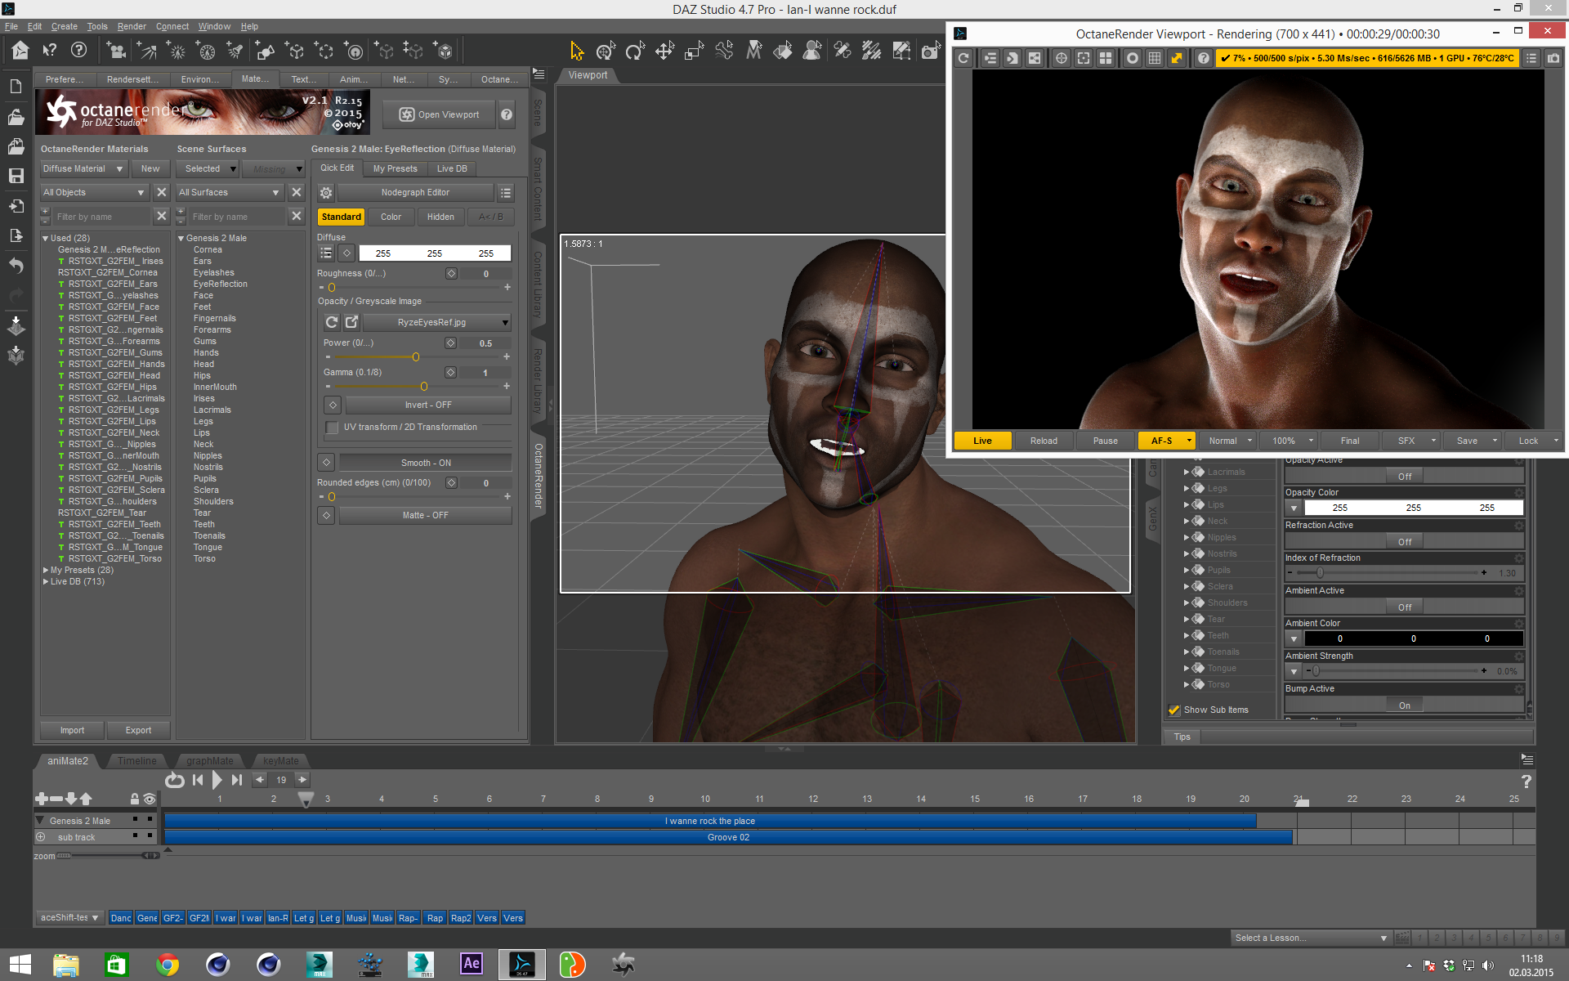Viewport: 1569px width, 981px height.
Task: Uncheck Show Sub Items checkbox
Action: pyautogui.click(x=1174, y=710)
